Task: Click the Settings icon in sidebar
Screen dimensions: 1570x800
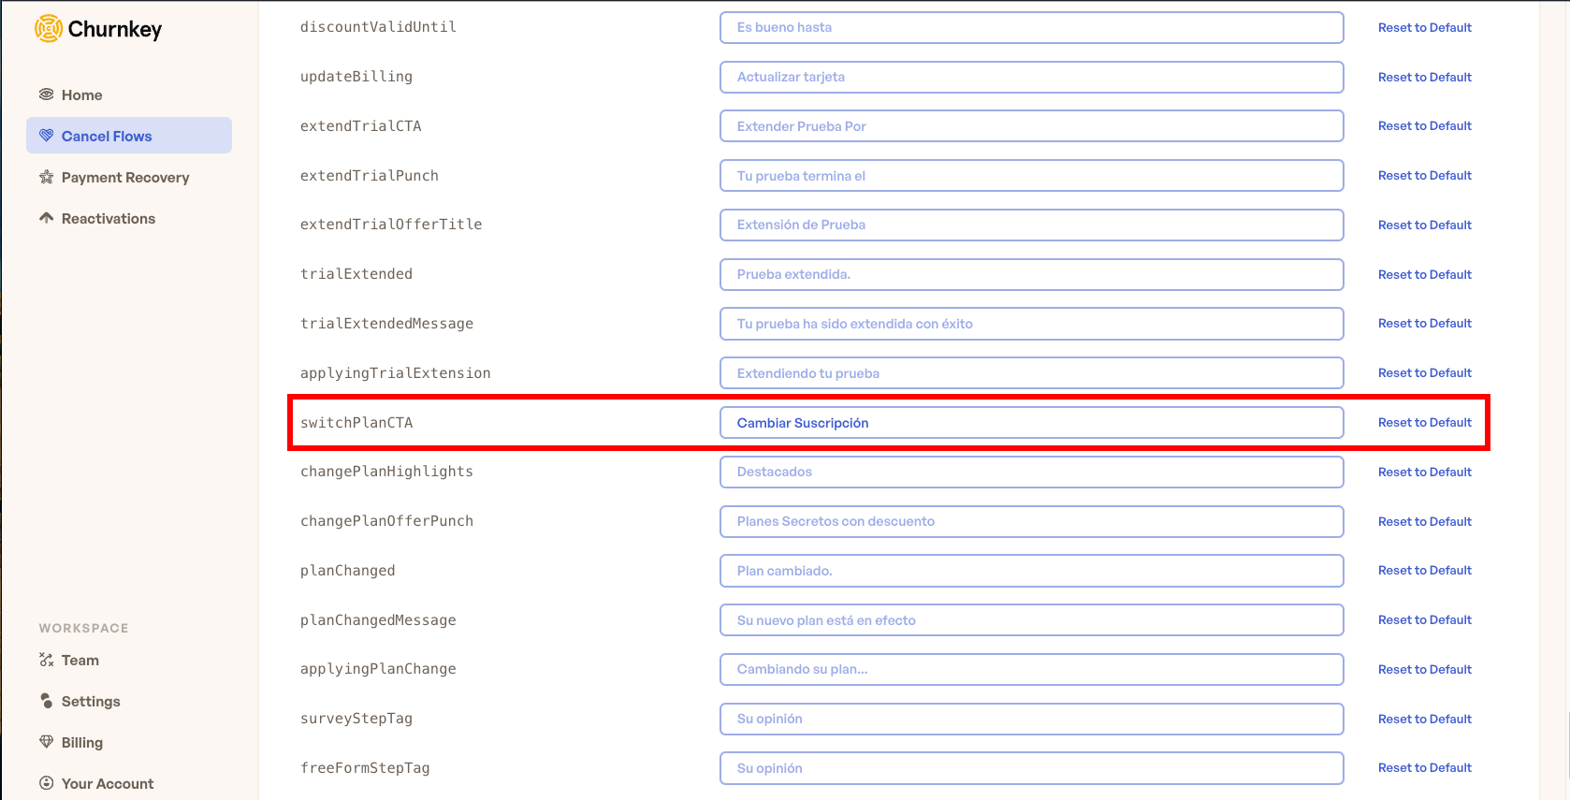Action: point(46,701)
